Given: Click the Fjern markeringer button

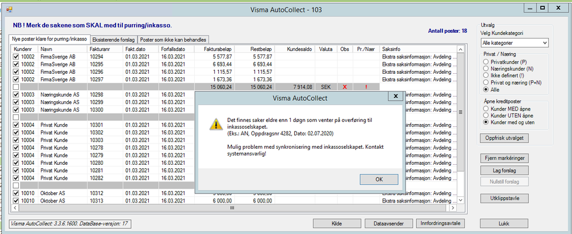Looking at the screenshot, I should [x=504, y=158].
